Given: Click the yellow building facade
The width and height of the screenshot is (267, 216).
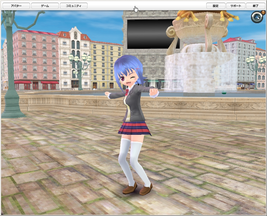Looking at the screenshot, I should [106, 64].
